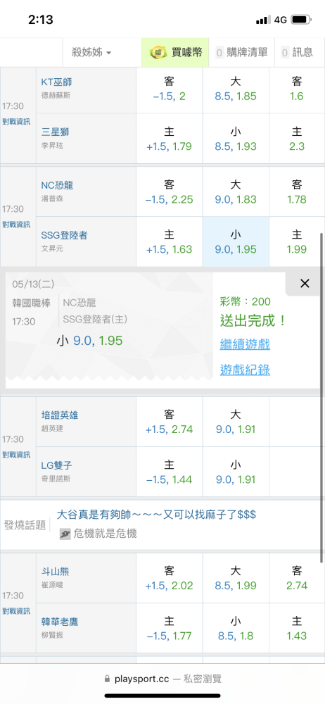Image resolution: width=325 pixels, height=704 pixels.
Task: Select LG雙子 主 -1.5, 1.44 spread
Action: click(x=170, y=472)
